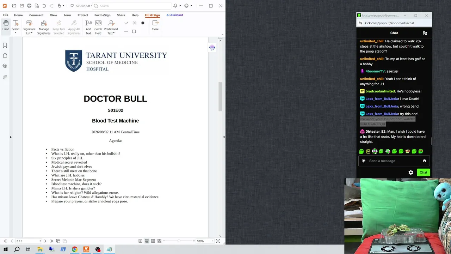
Task: Click the zoom slider handle
Action: tap(179, 241)
